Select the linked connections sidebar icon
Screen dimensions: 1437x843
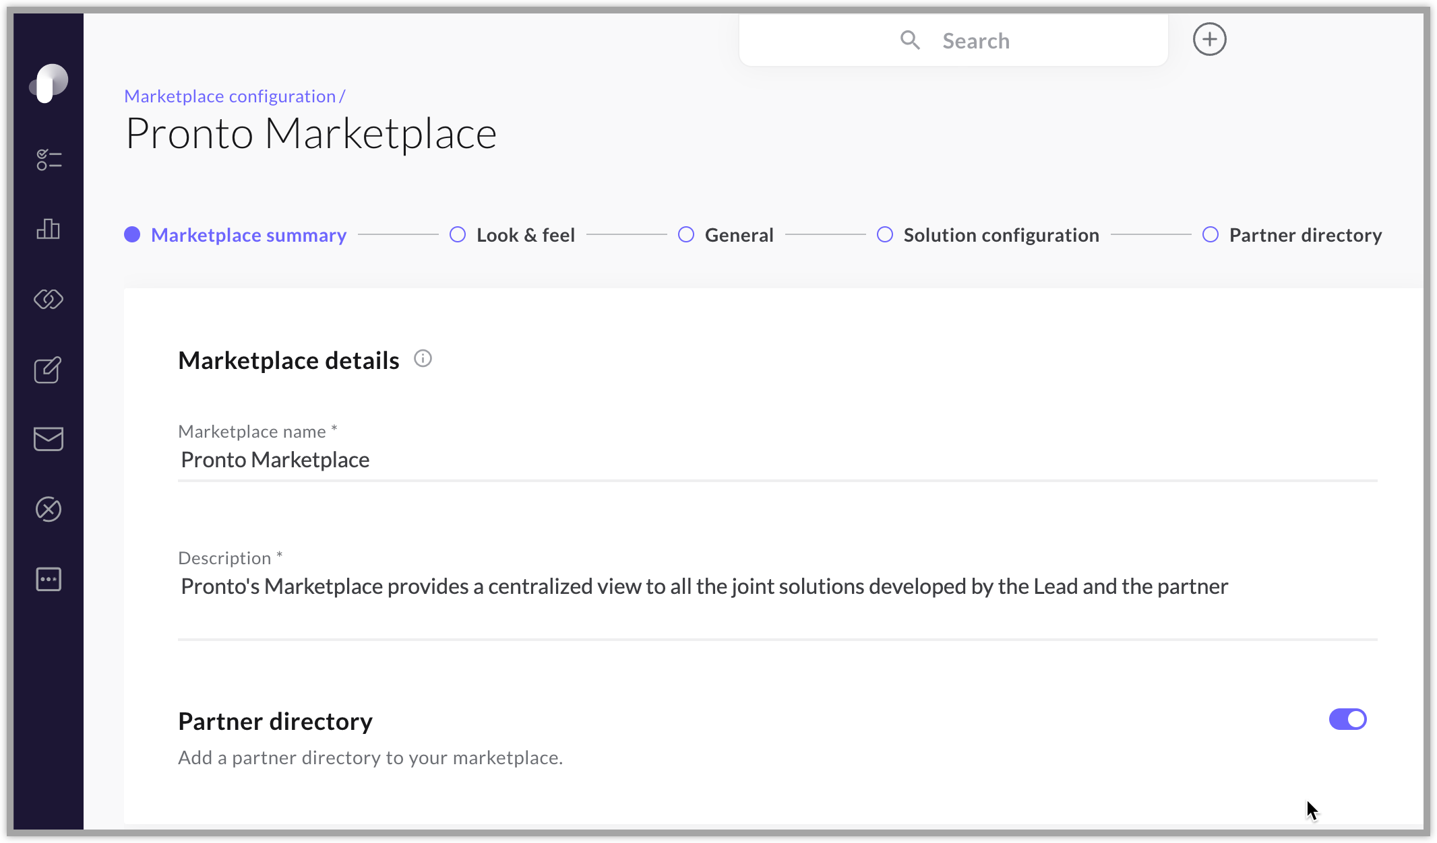tap(47, 300)
